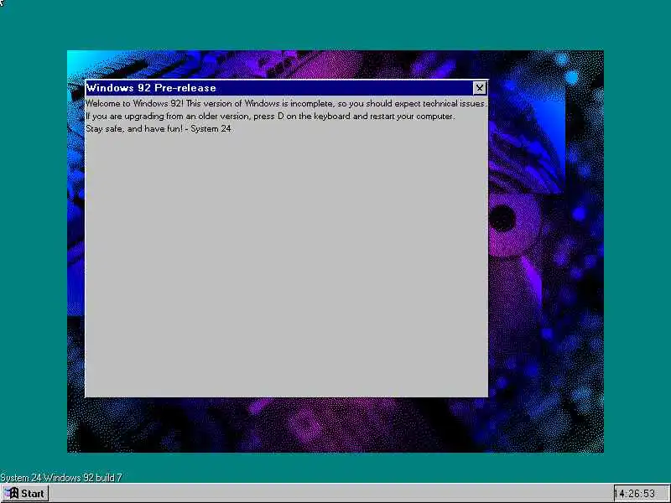Click the Start button's logo icon
Screen dimensions: 671x503
click(x=12, y=493)
